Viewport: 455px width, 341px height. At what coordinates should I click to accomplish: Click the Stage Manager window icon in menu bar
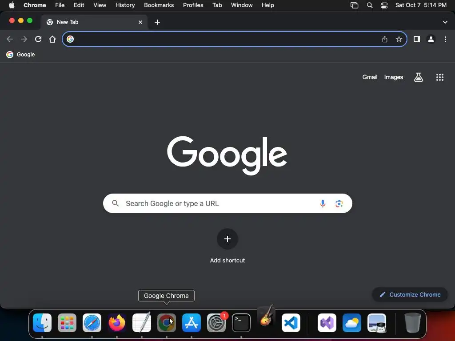pyautogui.click(x=354, y=5)
